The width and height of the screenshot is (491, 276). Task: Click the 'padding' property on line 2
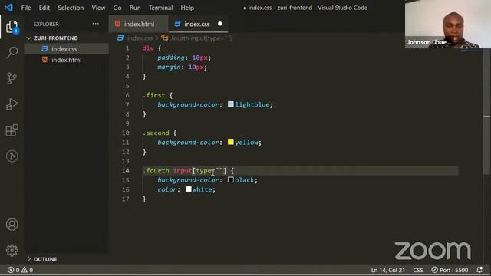point(170,58)
